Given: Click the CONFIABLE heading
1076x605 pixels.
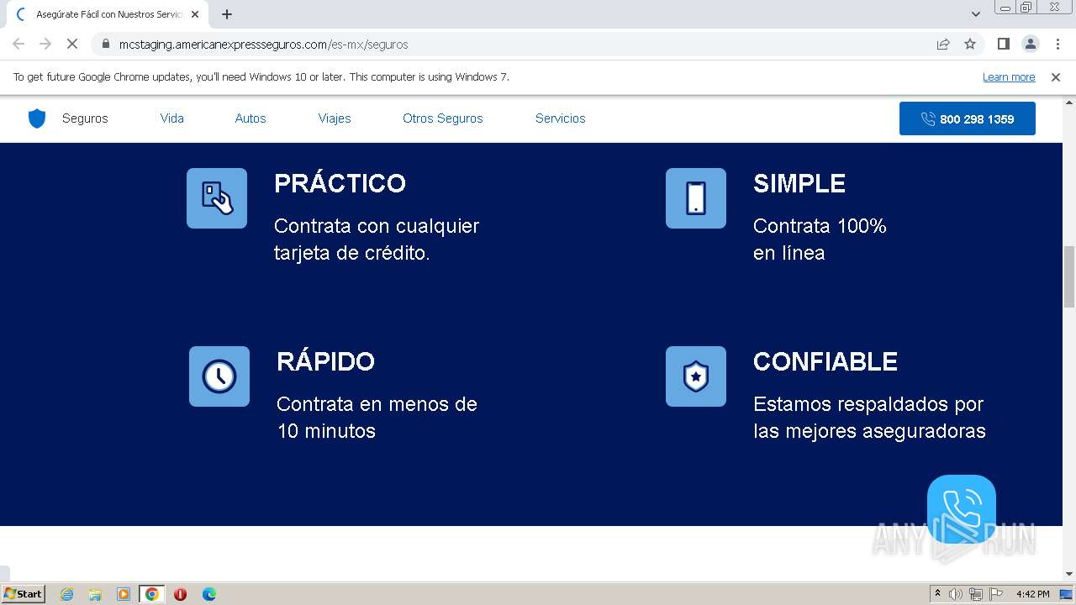Looking at the screenshot, I should click(825, 361).
